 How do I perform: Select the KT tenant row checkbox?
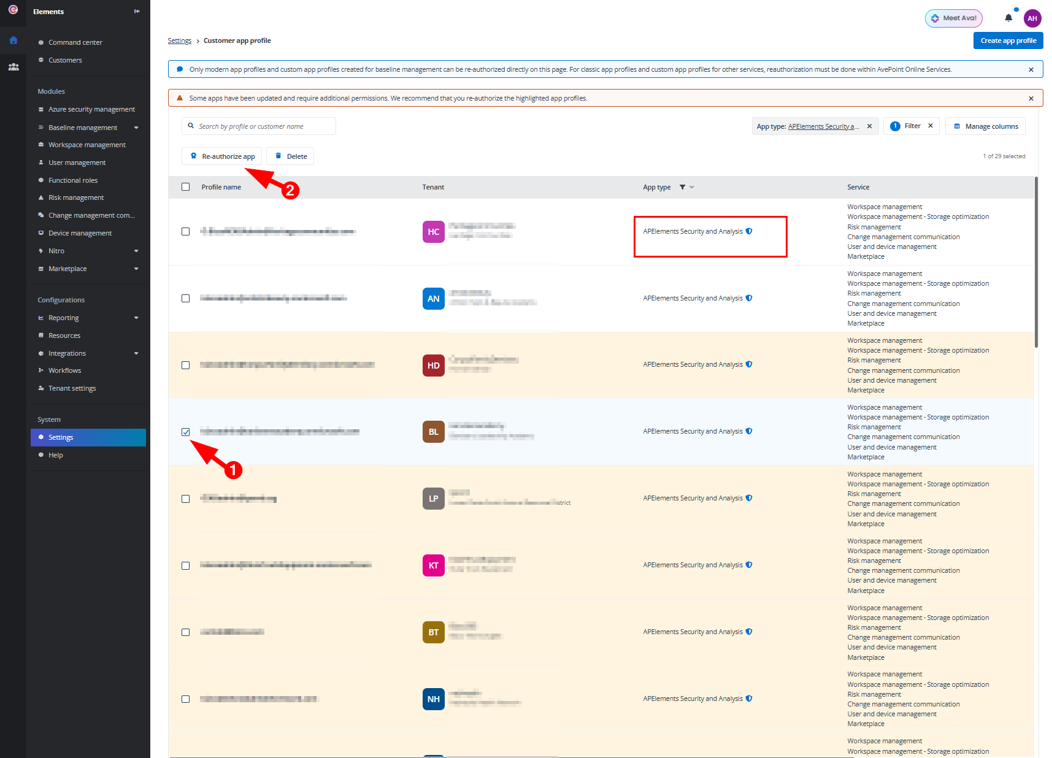[186, 565]
